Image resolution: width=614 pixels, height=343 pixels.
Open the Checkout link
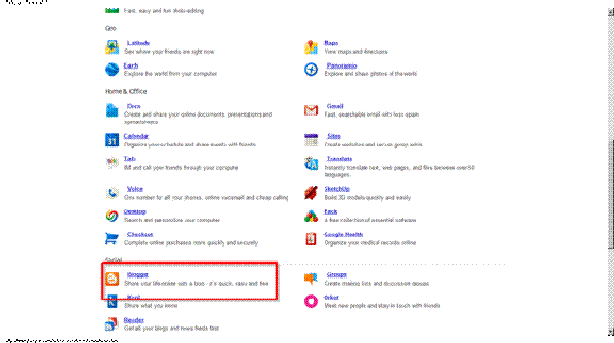pos(140,235)
